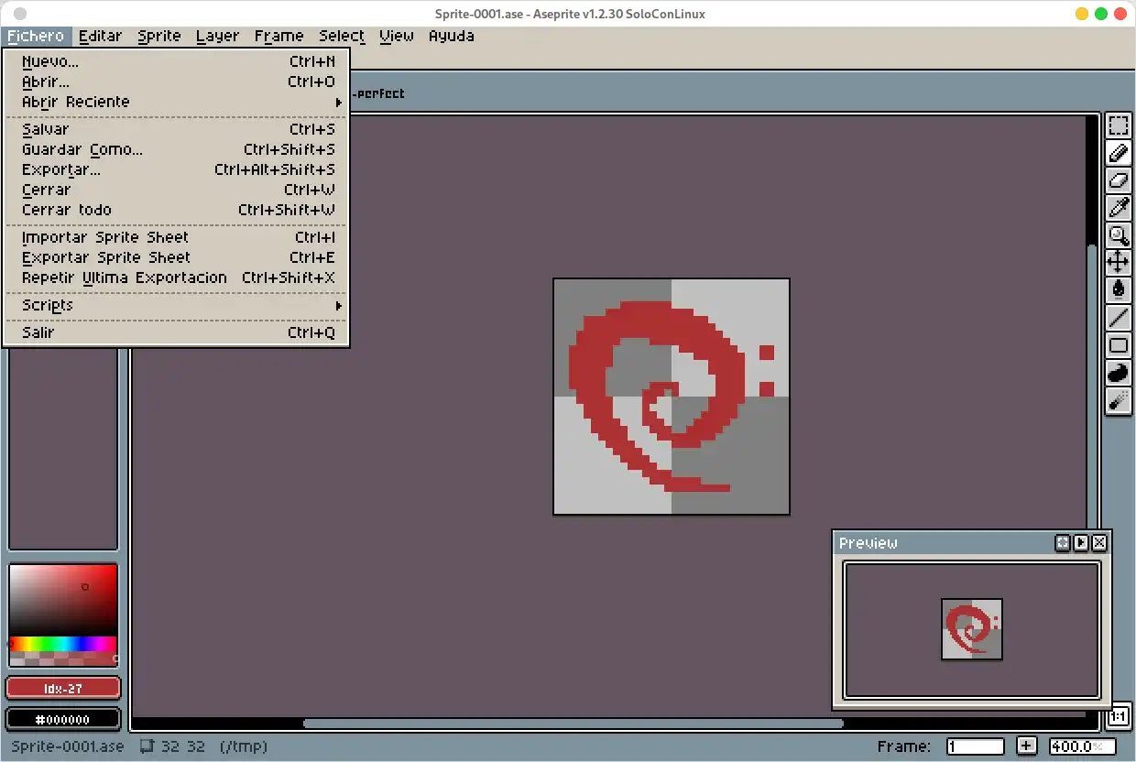
Task: Choose Exportar... menu entry
Action: (x=175, y=169)
